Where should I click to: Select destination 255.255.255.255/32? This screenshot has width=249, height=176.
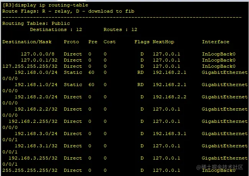(x=30, y=170)
